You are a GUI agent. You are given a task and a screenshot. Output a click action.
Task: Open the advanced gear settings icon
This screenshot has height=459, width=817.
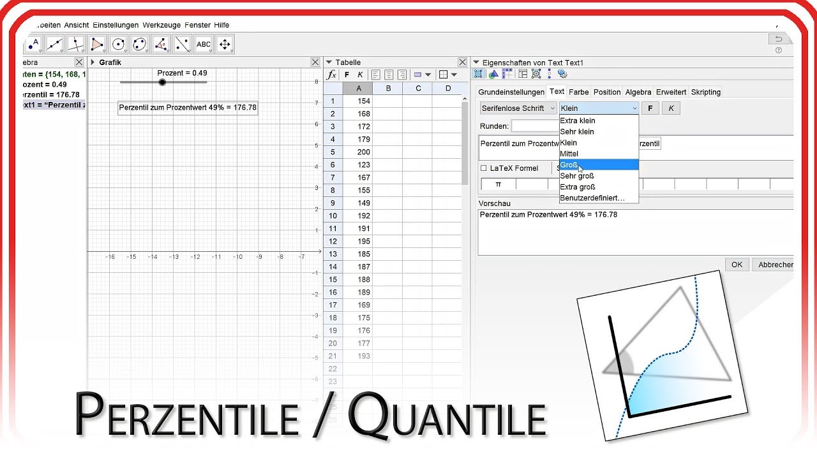[x=562, y=74]
